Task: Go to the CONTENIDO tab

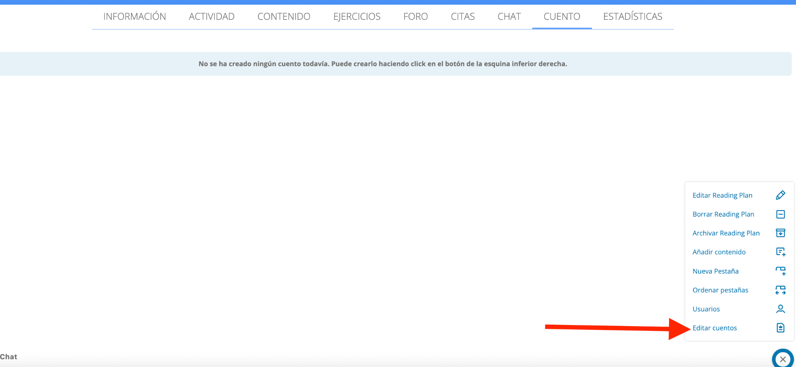Action: tap(284, 16)
